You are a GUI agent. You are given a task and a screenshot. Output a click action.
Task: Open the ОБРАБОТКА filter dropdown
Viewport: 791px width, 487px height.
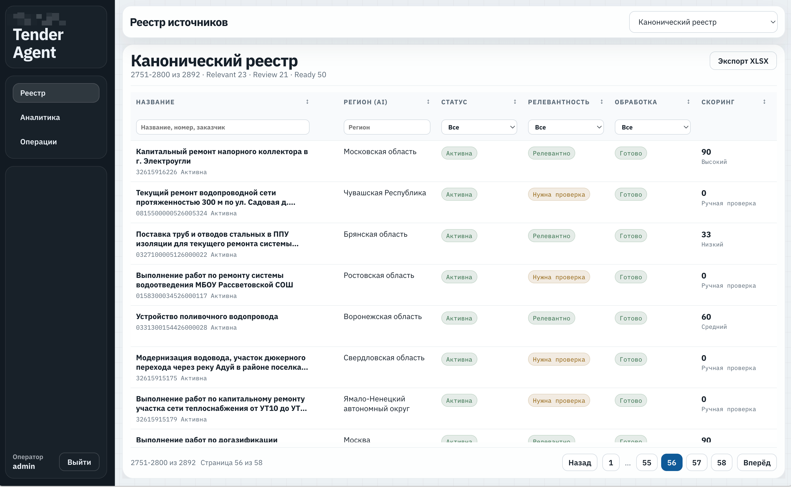point(652,127)
